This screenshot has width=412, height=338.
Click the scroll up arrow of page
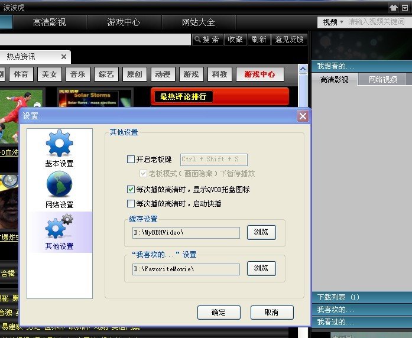coord(303,69)
